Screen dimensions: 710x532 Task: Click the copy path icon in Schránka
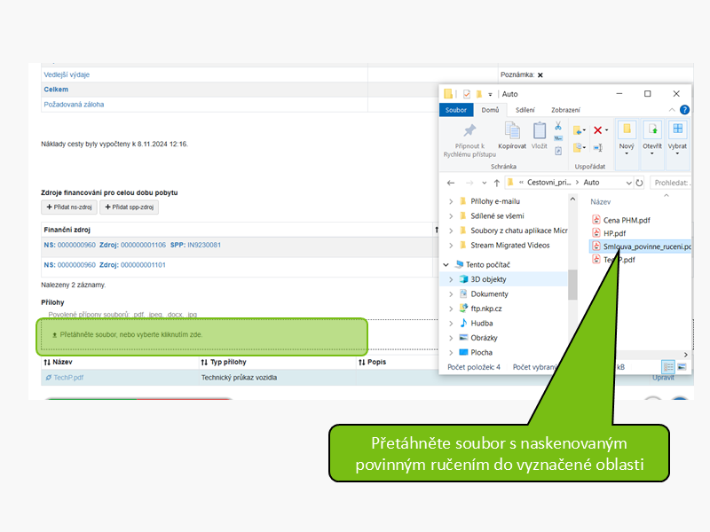point(558,138)
